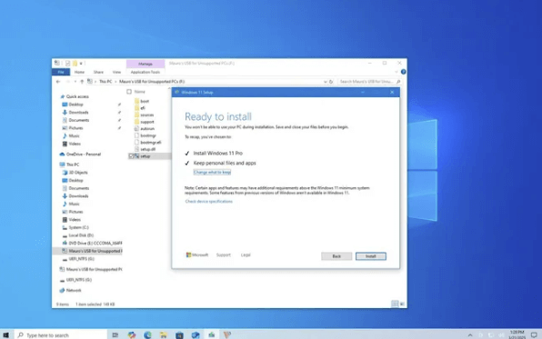Tick the select-all checkbox beside Name
Viewport: 542px width, 339px height.
pyautogui.click(x=129, y=92)
